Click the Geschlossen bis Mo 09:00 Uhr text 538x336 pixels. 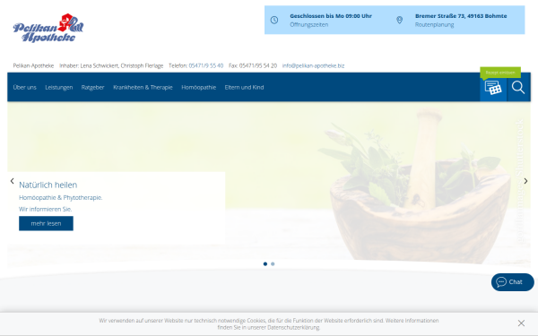tap(331, 16)
